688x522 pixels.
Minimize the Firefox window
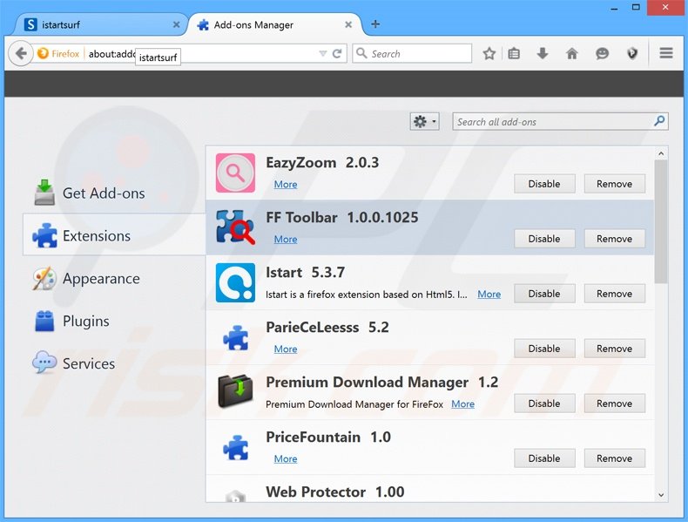614,8
